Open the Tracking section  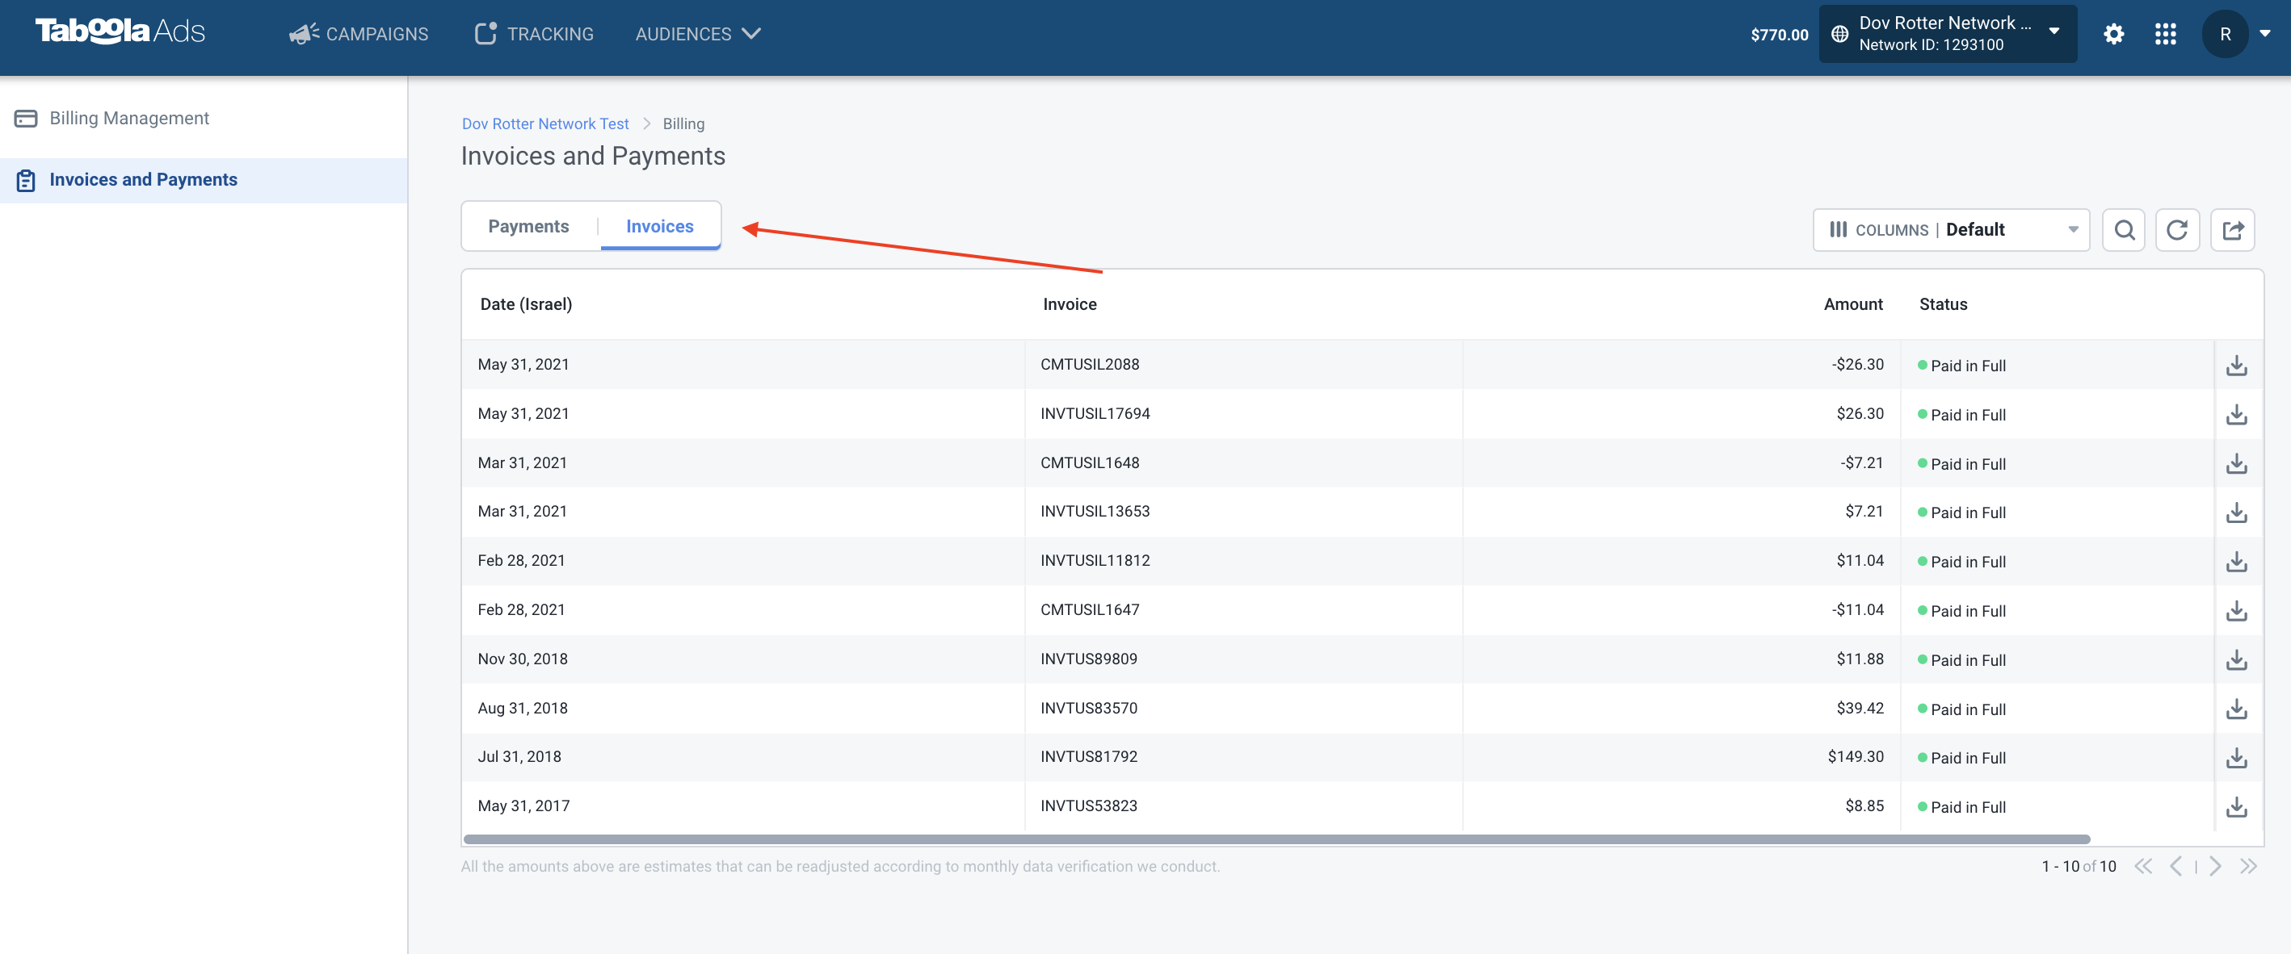[534, 34]
